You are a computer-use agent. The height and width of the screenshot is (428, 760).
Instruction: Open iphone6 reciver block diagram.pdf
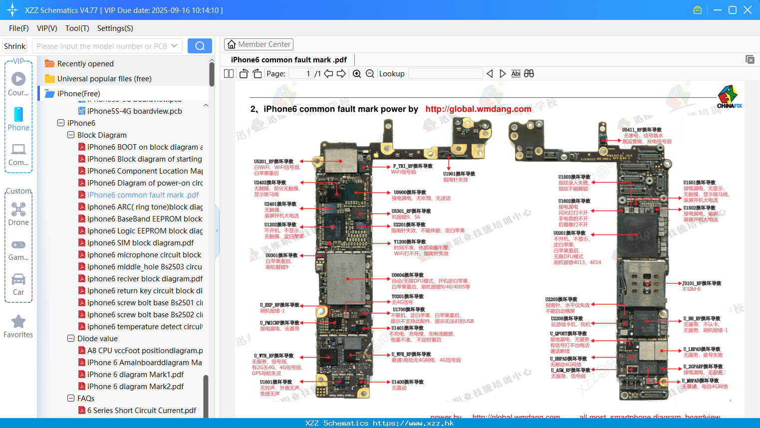tap(140, 279)
